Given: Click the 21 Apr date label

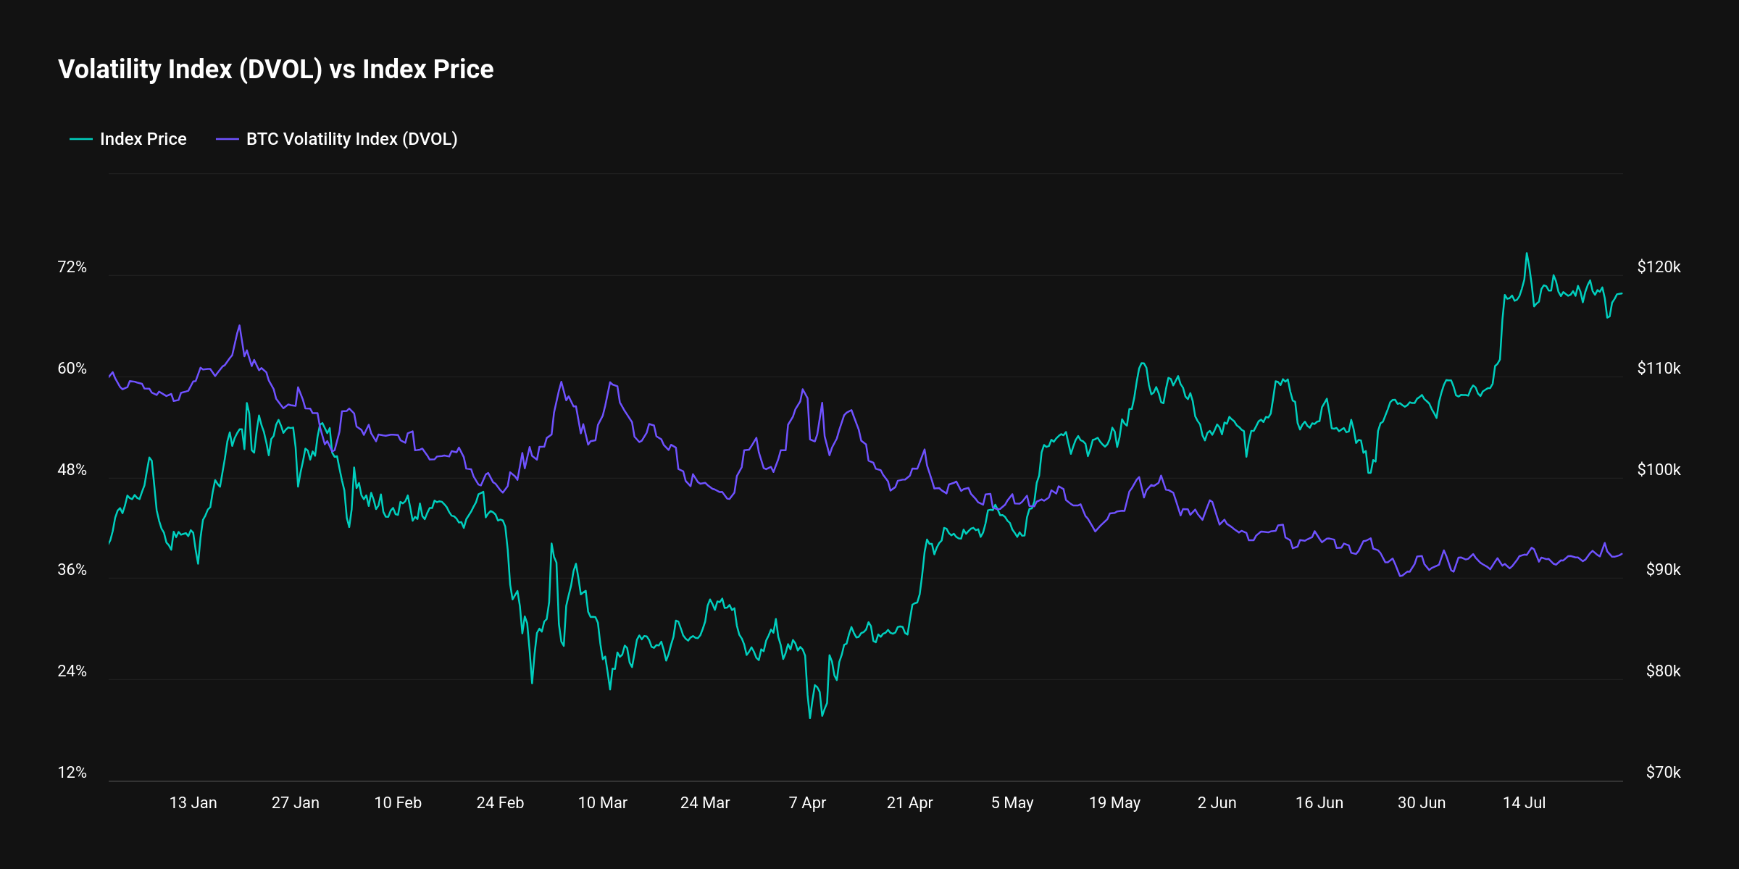Looking at the screenshot, I should 910,803.
